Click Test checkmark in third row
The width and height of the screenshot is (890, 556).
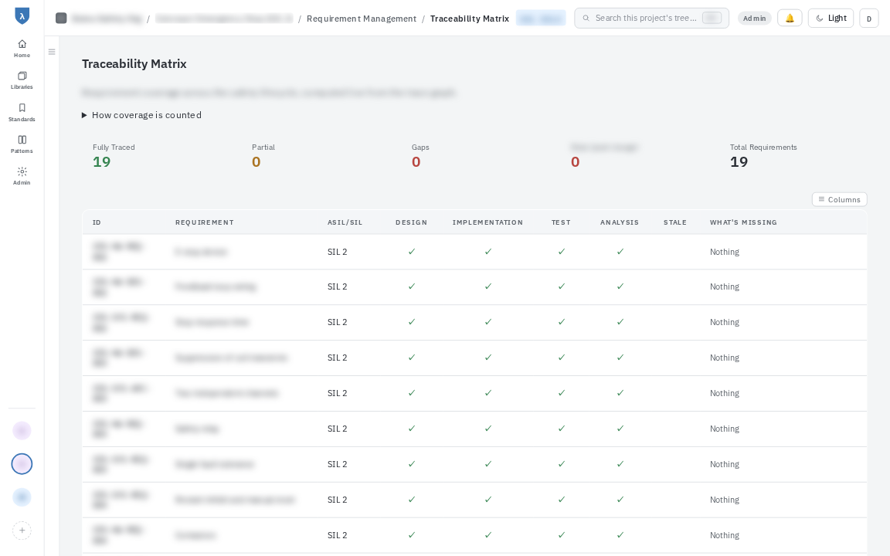pos(562,322)
